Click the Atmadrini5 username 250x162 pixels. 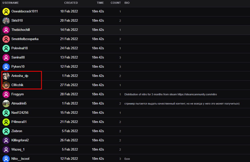(19, 104)
